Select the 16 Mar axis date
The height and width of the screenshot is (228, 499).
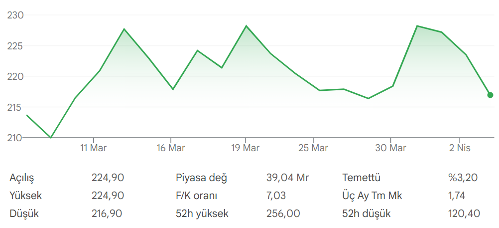click(x=171, y=148)
